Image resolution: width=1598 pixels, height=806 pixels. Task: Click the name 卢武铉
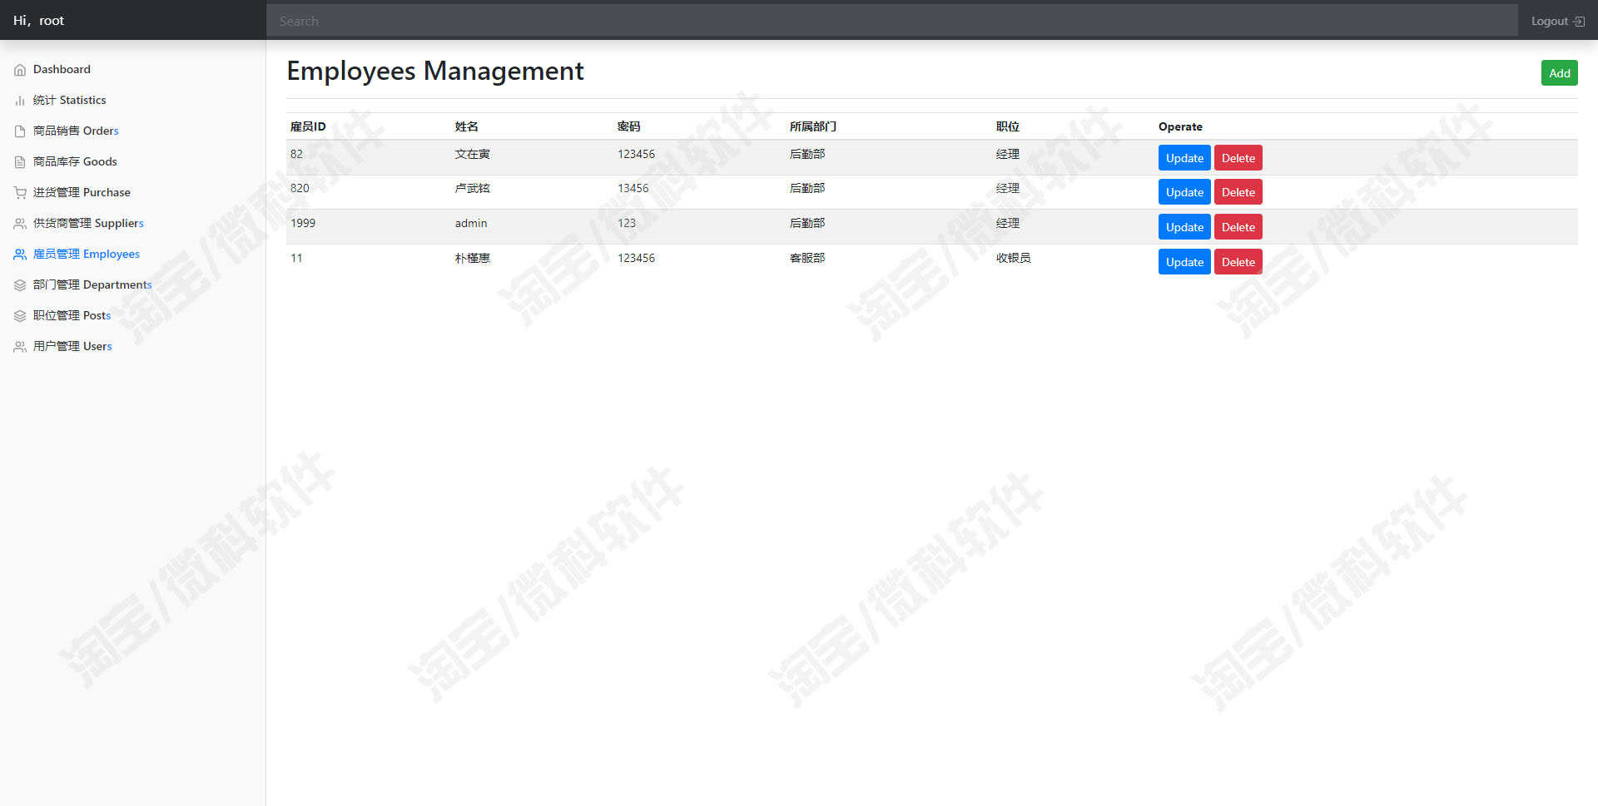pyautogui.click(x=472, y=189)
